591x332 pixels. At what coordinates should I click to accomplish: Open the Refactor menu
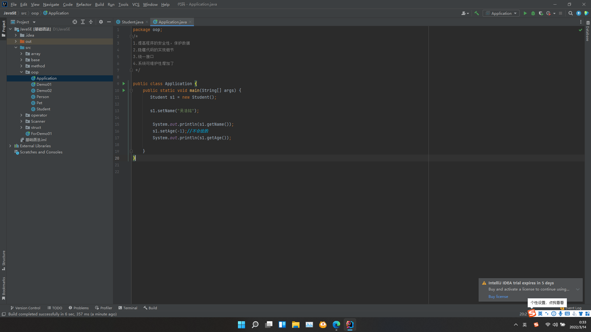[x=84, y=4]
